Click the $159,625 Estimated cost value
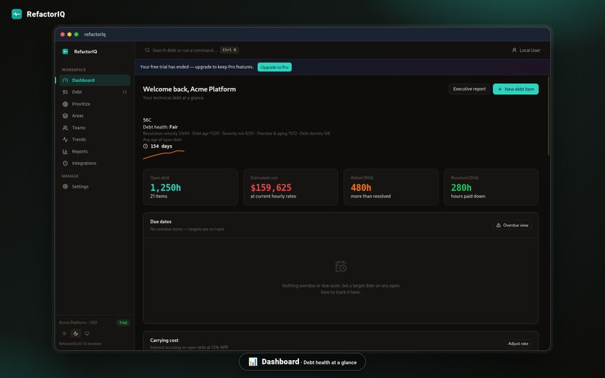Screen dimensions: 605x378 click(x=271, y=188)
